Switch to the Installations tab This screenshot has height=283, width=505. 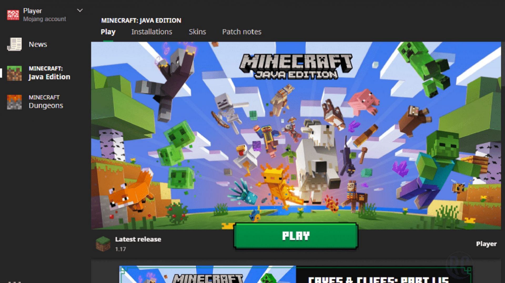[151, 32]
